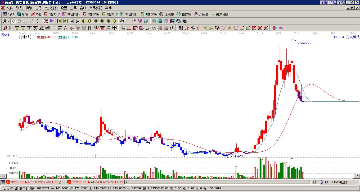Open the P四方形 tool

[x=52, y=14]
